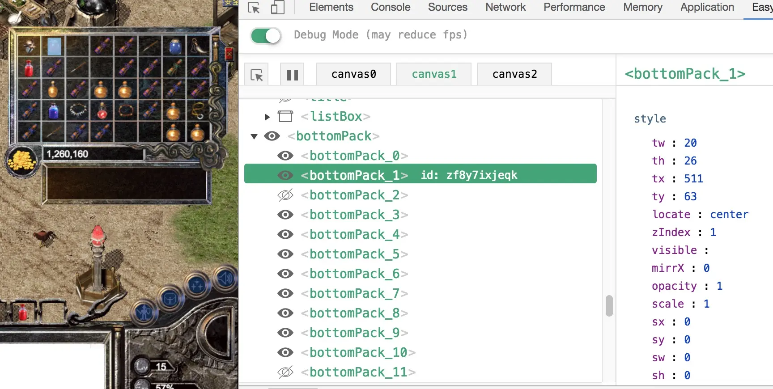The width and height of the screenshot is (773, 389).
Task: Select the canvas1 button
Action: [434, 74]
